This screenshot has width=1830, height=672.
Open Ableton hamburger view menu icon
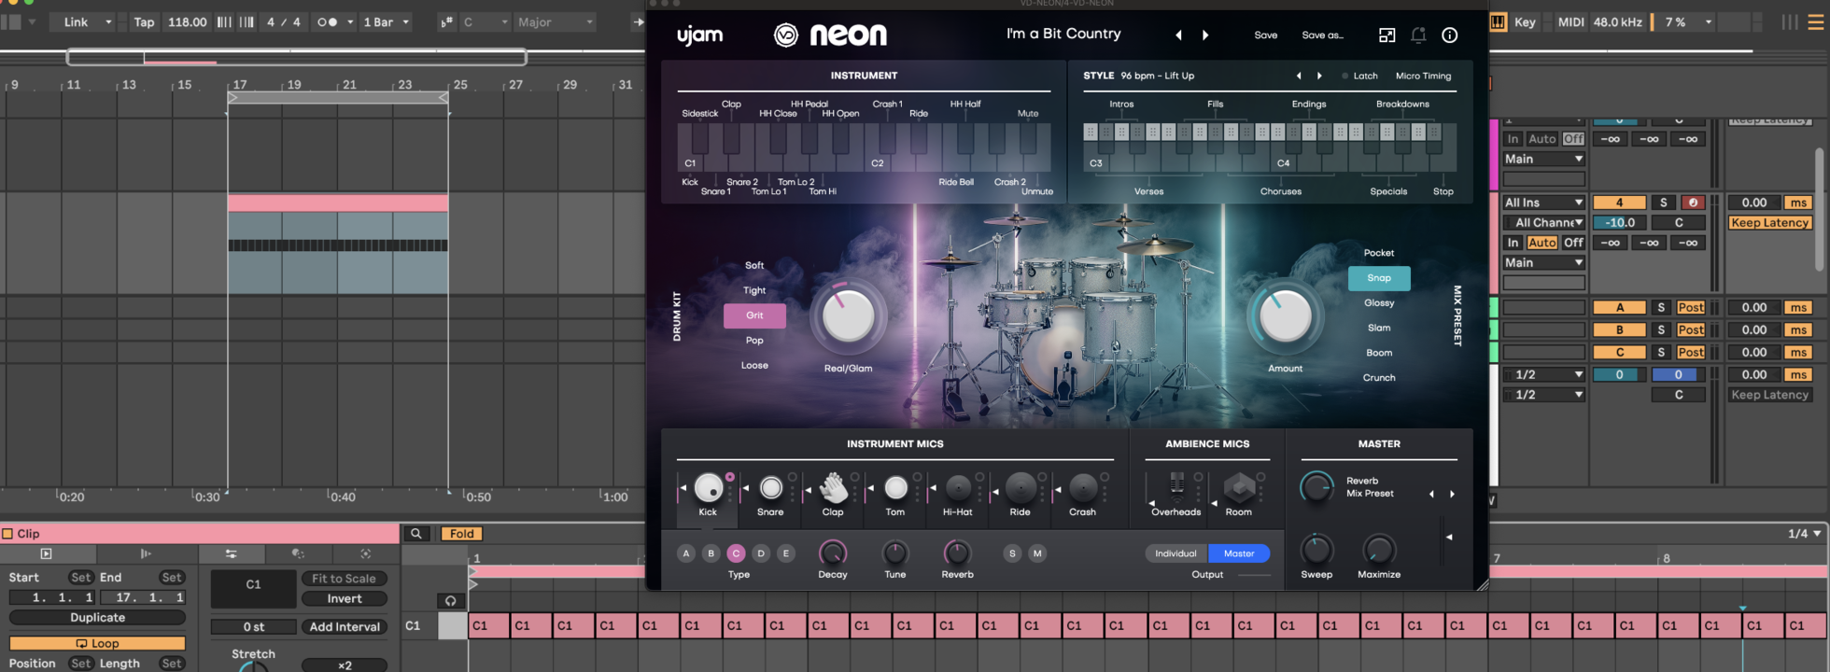coord(1816,21)
